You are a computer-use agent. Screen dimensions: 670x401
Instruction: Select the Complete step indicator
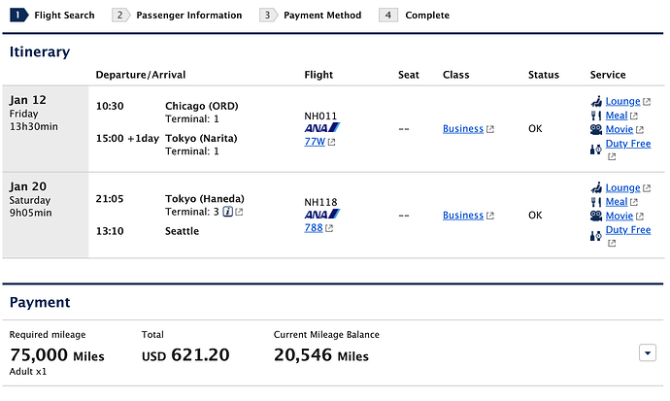415,15
